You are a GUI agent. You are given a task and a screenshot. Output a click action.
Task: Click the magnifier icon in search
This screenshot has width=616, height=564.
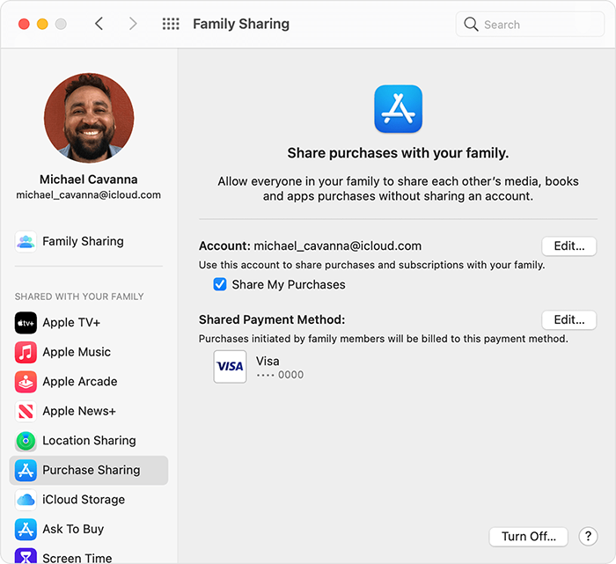pos(471,25)
